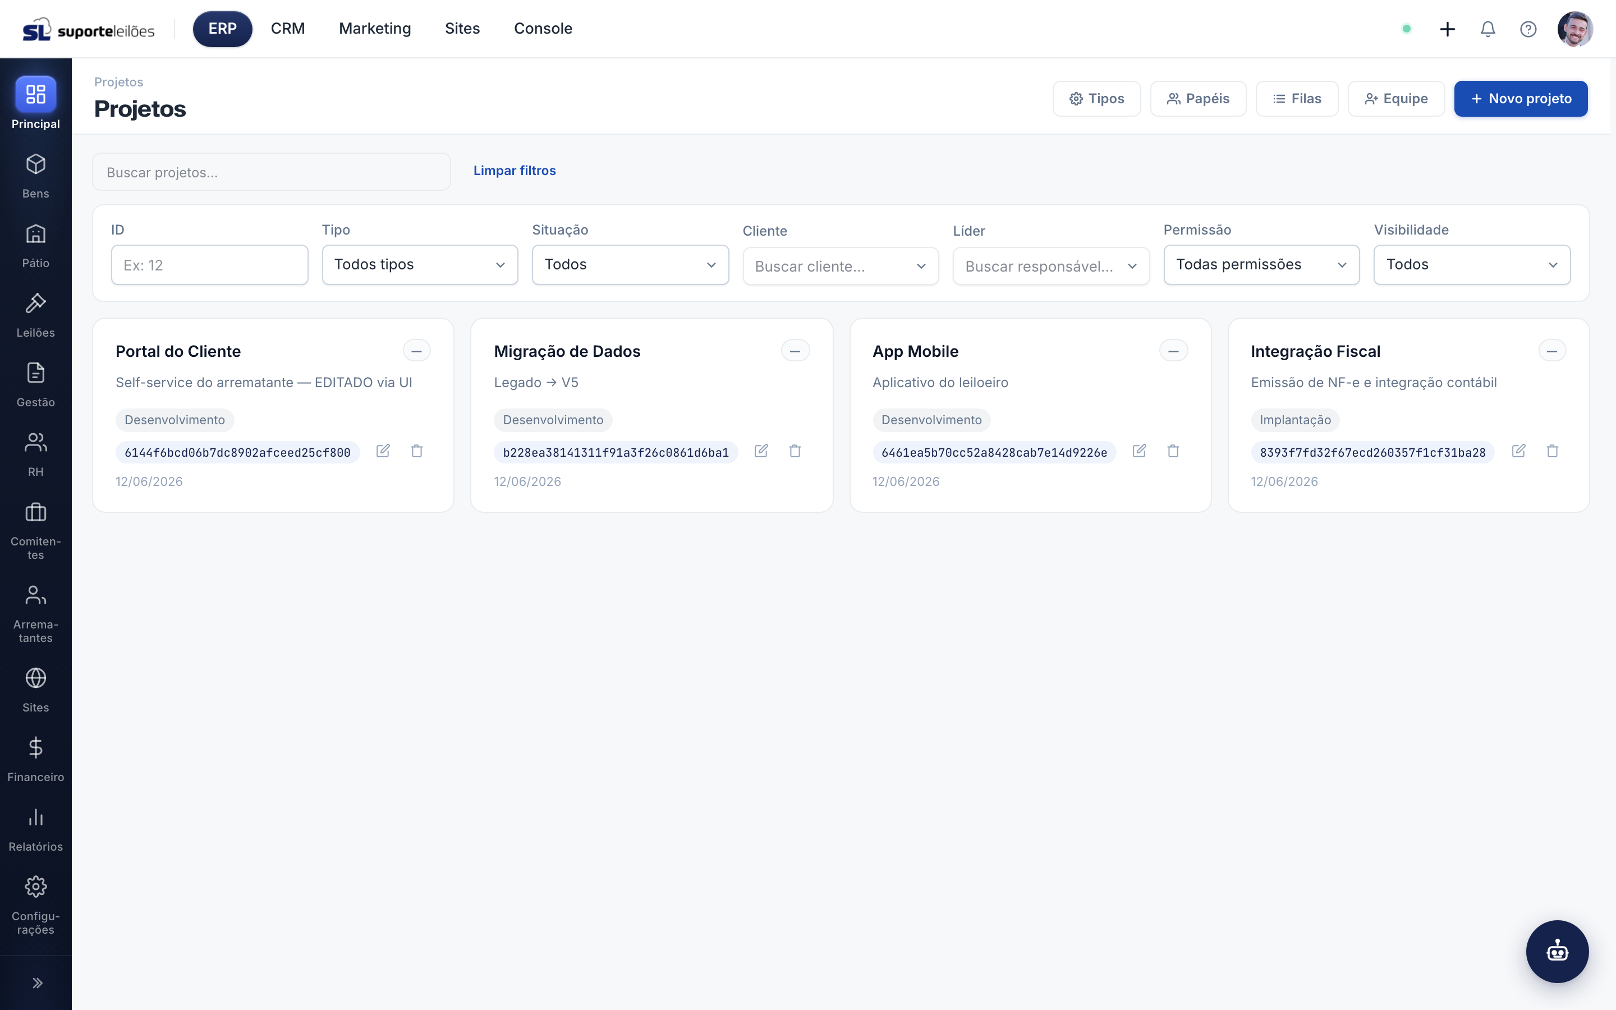Toggle the minus button on App Mobile

(x=1173, y=351)
